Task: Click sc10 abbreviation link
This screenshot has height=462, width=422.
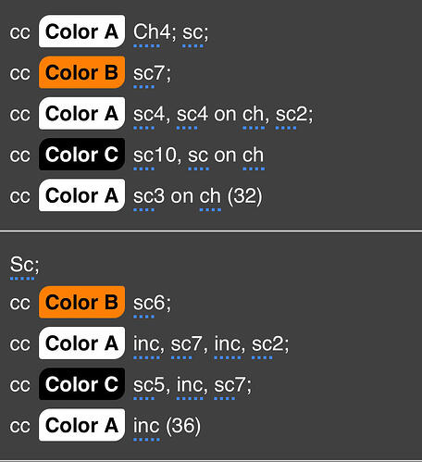Action: coord(144,155)
